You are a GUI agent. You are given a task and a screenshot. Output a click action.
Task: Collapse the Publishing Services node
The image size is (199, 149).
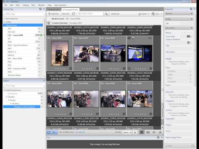click(x=5, y=90)
